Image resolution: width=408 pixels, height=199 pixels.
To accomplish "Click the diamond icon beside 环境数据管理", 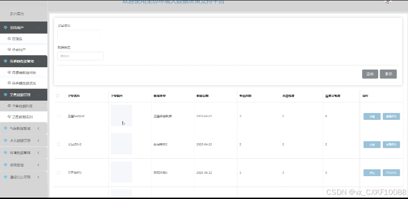I will pyautogui.click(x=6, y=153).
